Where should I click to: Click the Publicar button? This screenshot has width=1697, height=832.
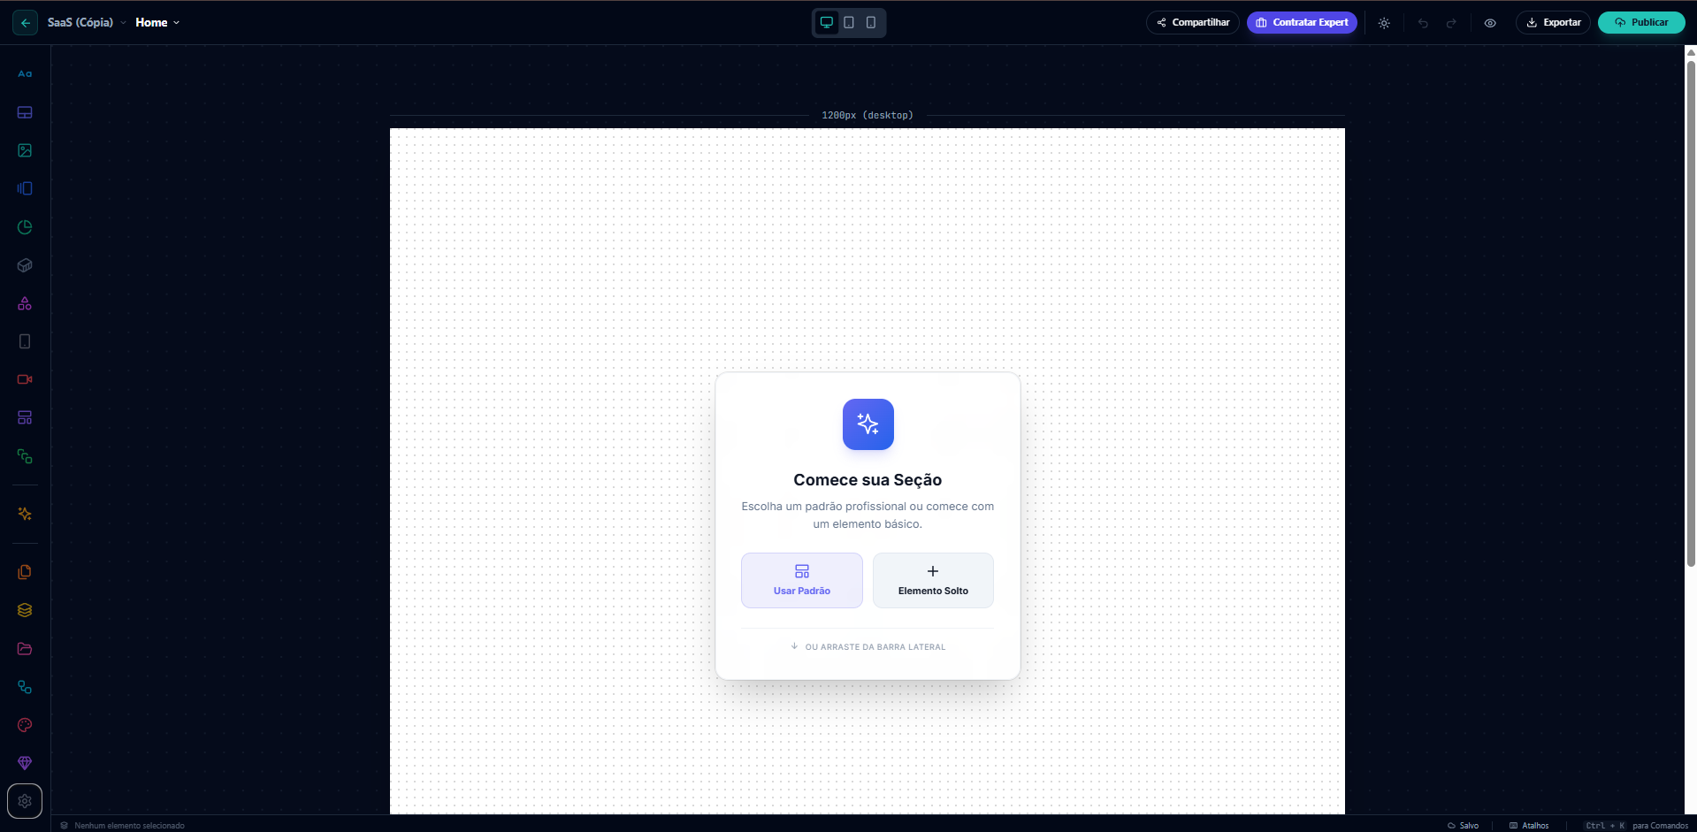pyautogui.click(x=1641, y=23)
